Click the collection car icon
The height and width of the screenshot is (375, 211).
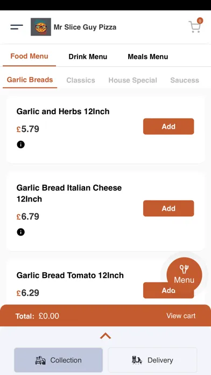point(40,360)
